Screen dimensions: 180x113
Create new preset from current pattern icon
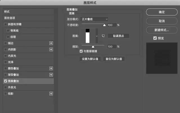click(103, 36)
